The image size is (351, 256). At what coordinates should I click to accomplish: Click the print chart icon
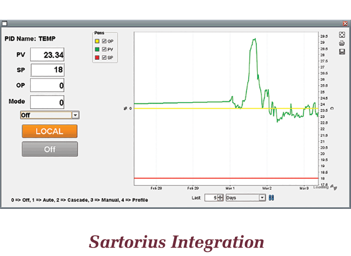(x=342, y=43)
